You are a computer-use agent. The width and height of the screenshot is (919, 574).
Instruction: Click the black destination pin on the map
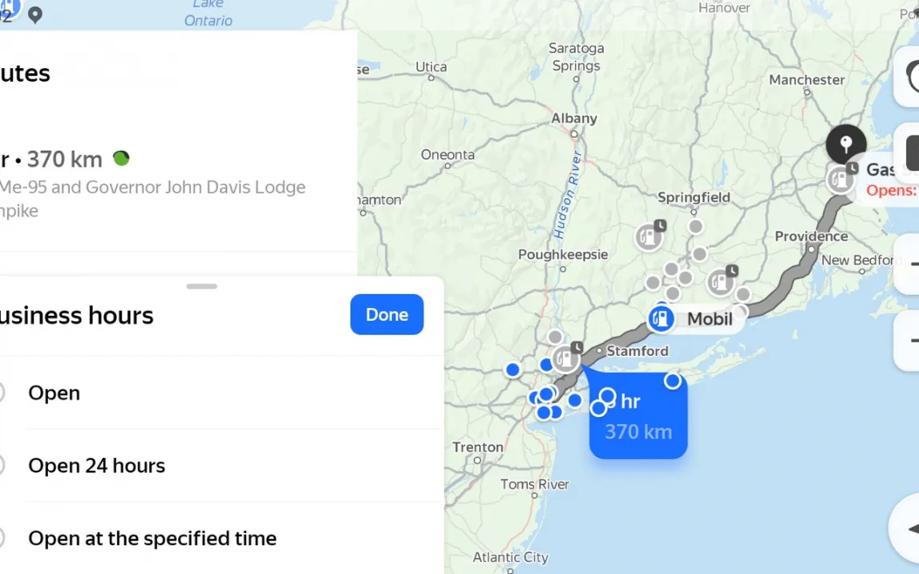click(x=846, y=144)
